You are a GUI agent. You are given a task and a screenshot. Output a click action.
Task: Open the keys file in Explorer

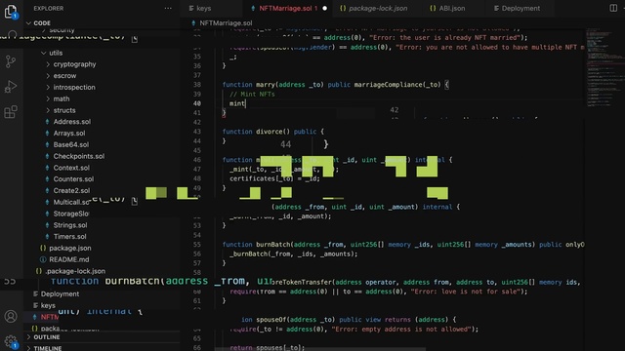point(48,305)
